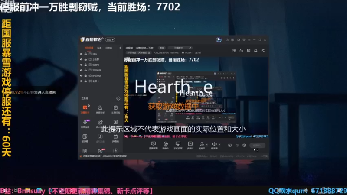The image size is (347, 195).
Task: Change the 炉石传说·天梯模式 category tag
Action: coord(138,52)
